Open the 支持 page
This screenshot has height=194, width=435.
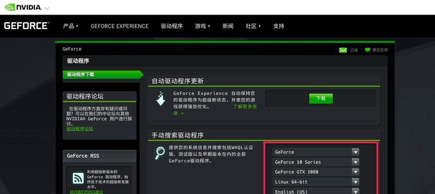tap(278, 26)
